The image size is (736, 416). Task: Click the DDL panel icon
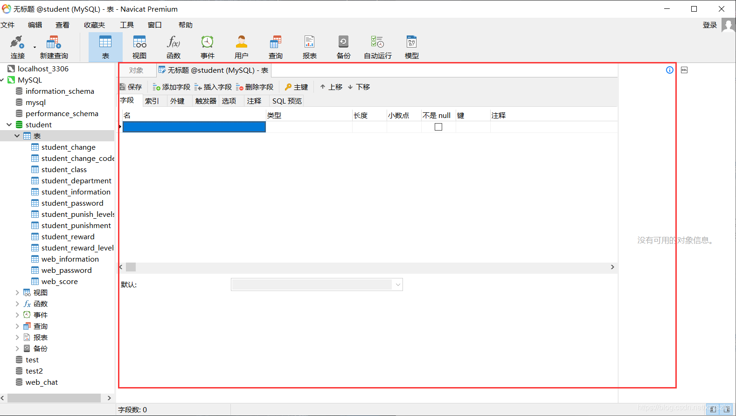point(684,70)
